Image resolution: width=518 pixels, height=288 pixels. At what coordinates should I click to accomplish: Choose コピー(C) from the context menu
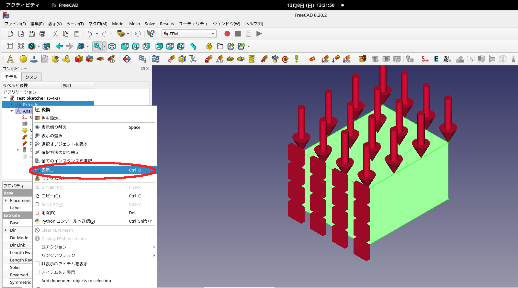[95, 196]
